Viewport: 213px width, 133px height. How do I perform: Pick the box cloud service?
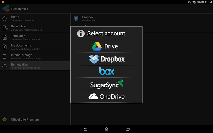pos(106,71)
